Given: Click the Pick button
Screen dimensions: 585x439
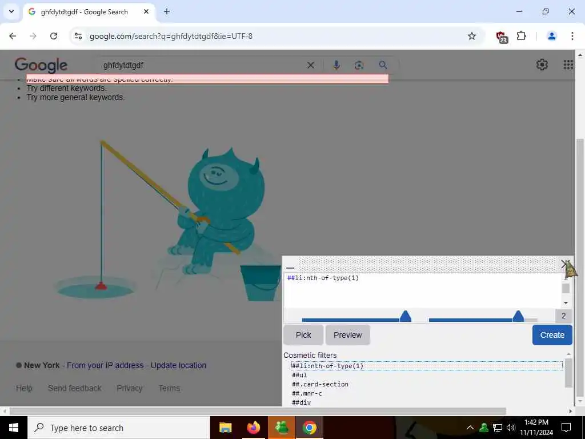Looking at the screenshot, I should [303, 335].
